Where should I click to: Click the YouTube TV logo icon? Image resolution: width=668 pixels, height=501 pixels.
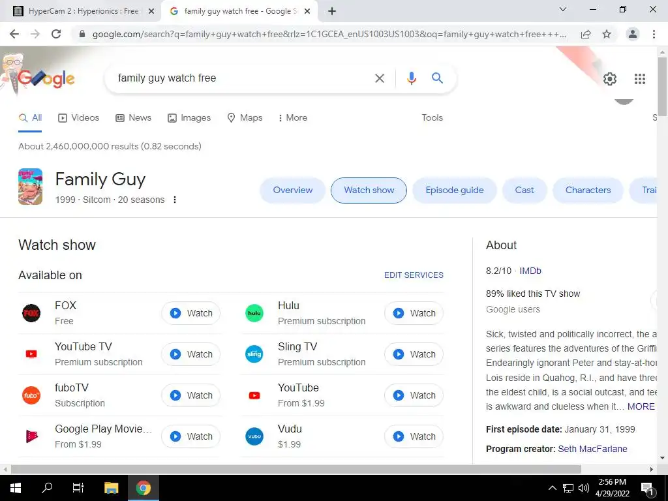pos(31,354)
